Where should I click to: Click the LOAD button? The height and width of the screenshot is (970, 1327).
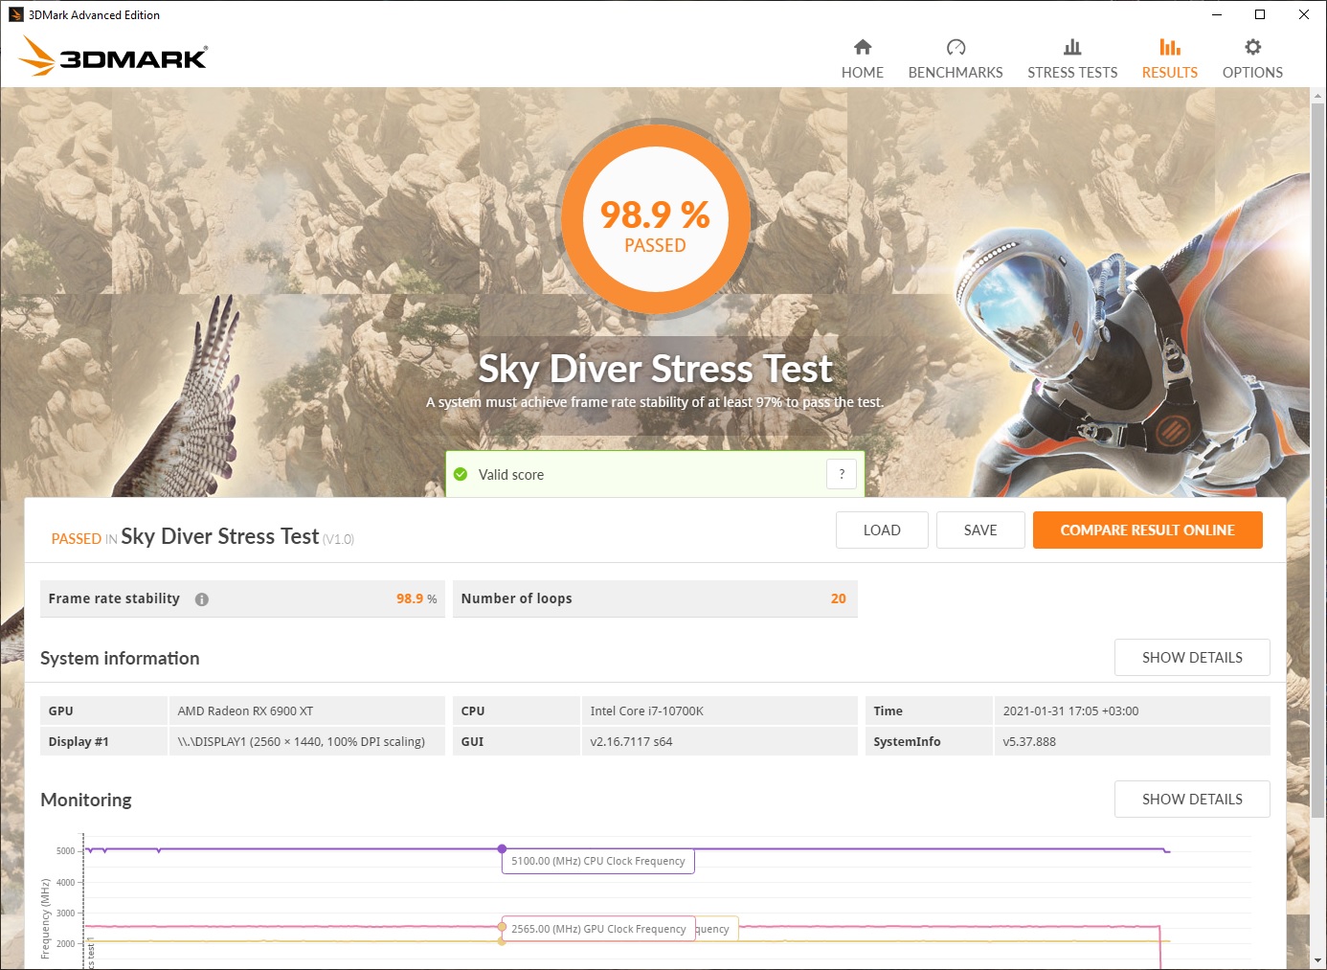(882, 530)
